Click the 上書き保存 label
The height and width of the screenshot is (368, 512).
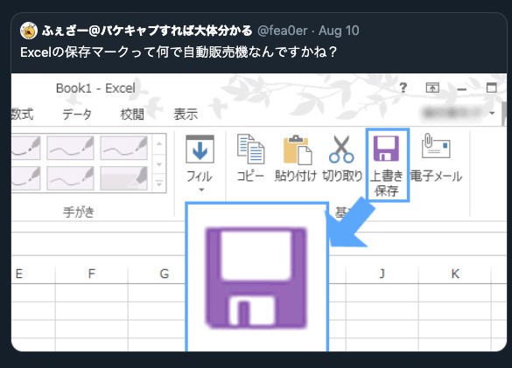(387, 184)
